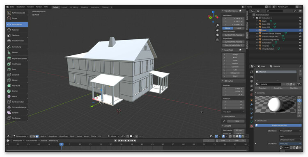Screen dimensions: 308x157
Task: Collapse the LoopTools panel
Action: tap(223, 50)
